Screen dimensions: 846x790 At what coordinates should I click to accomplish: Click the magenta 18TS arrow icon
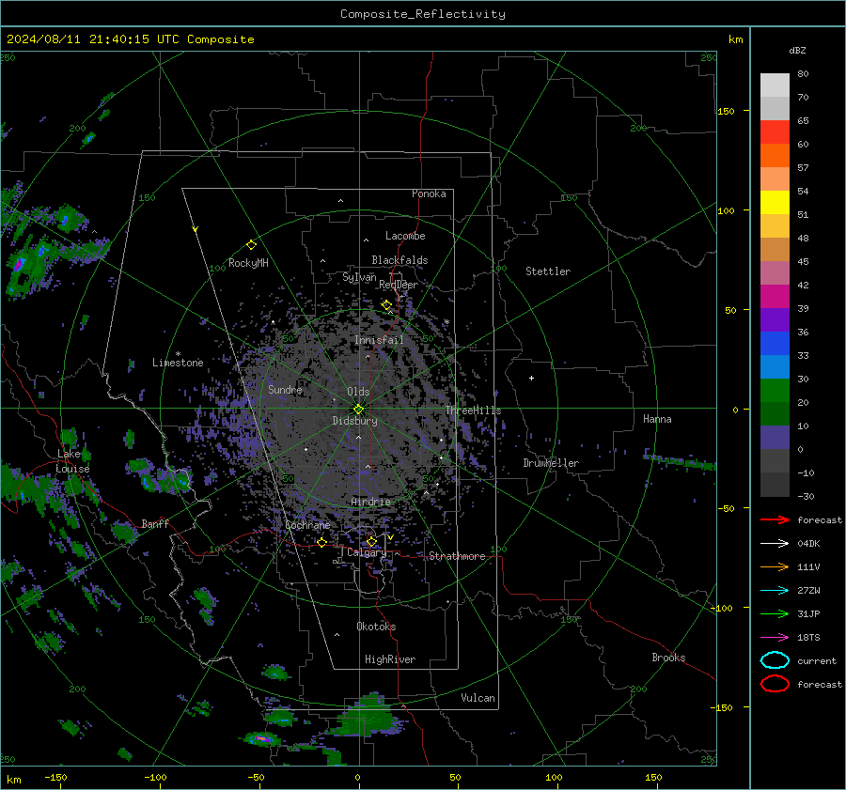[x=775, y=638]
